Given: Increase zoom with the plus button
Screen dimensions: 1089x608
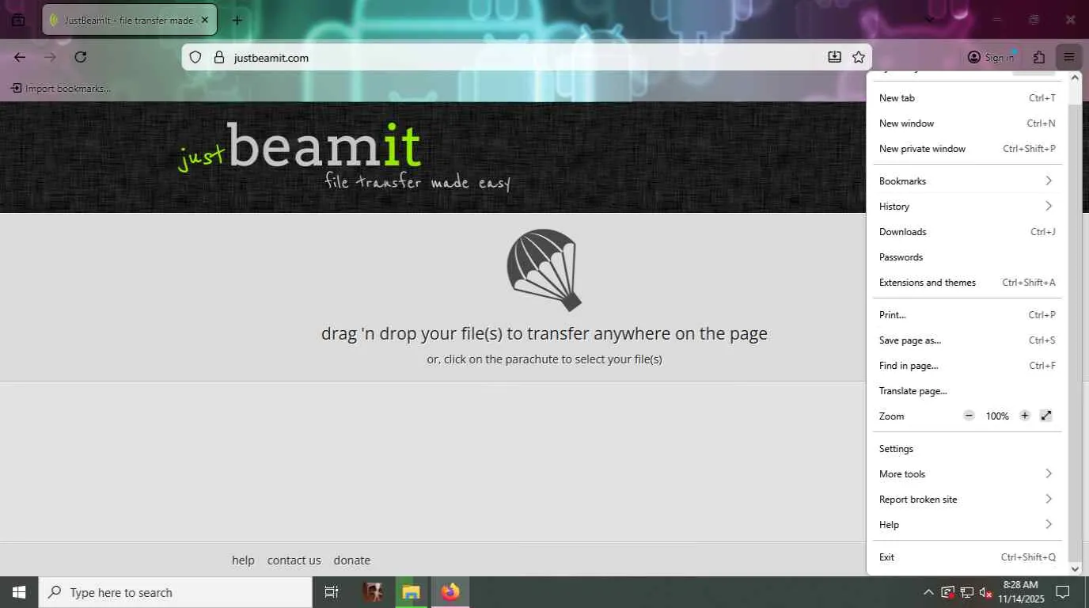Looking at the screenshot, I should point(1025,416).
